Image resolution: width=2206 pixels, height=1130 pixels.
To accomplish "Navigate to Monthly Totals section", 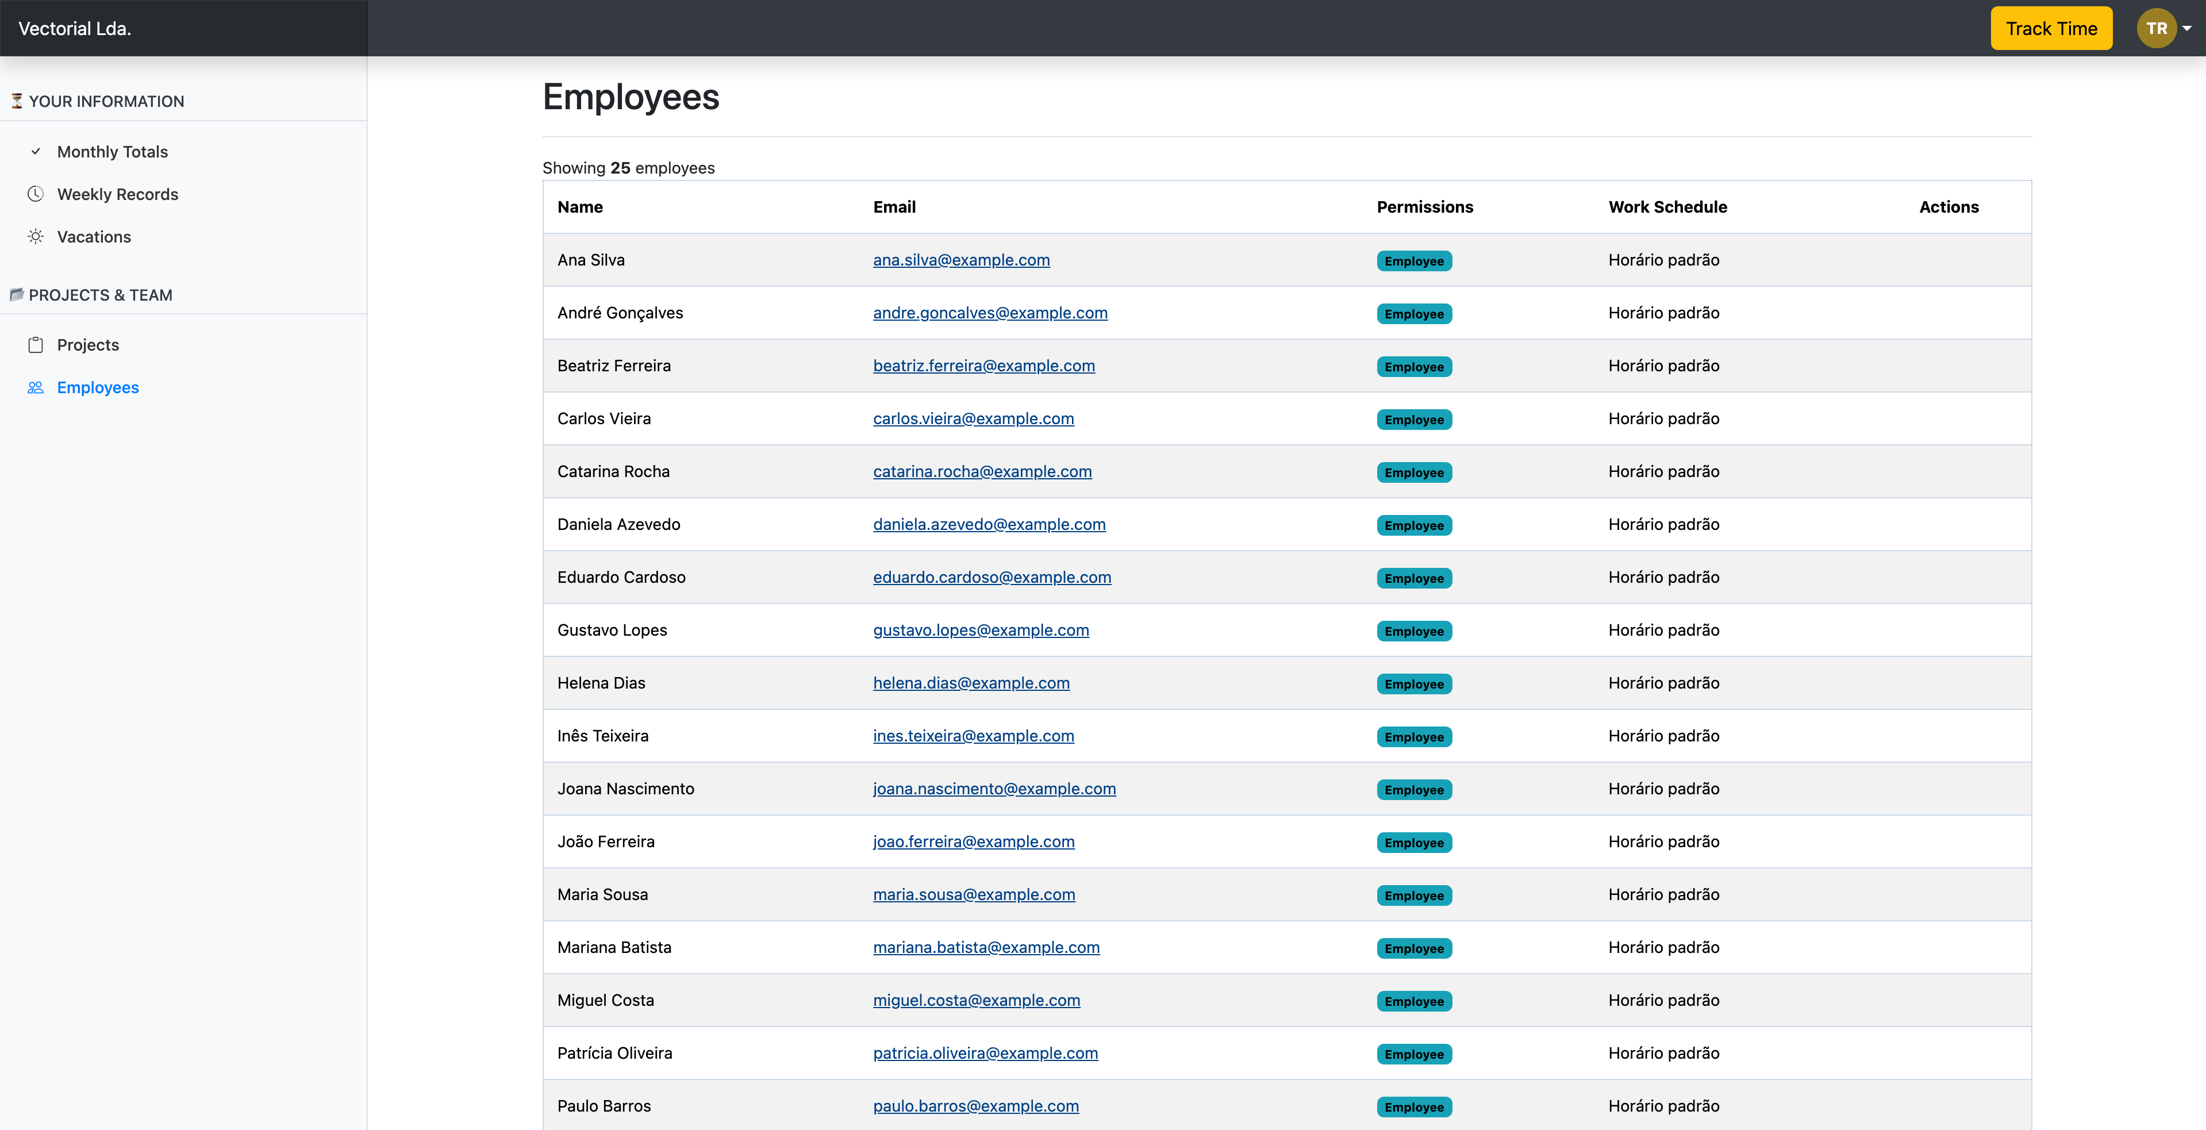I will pos(113,151).
